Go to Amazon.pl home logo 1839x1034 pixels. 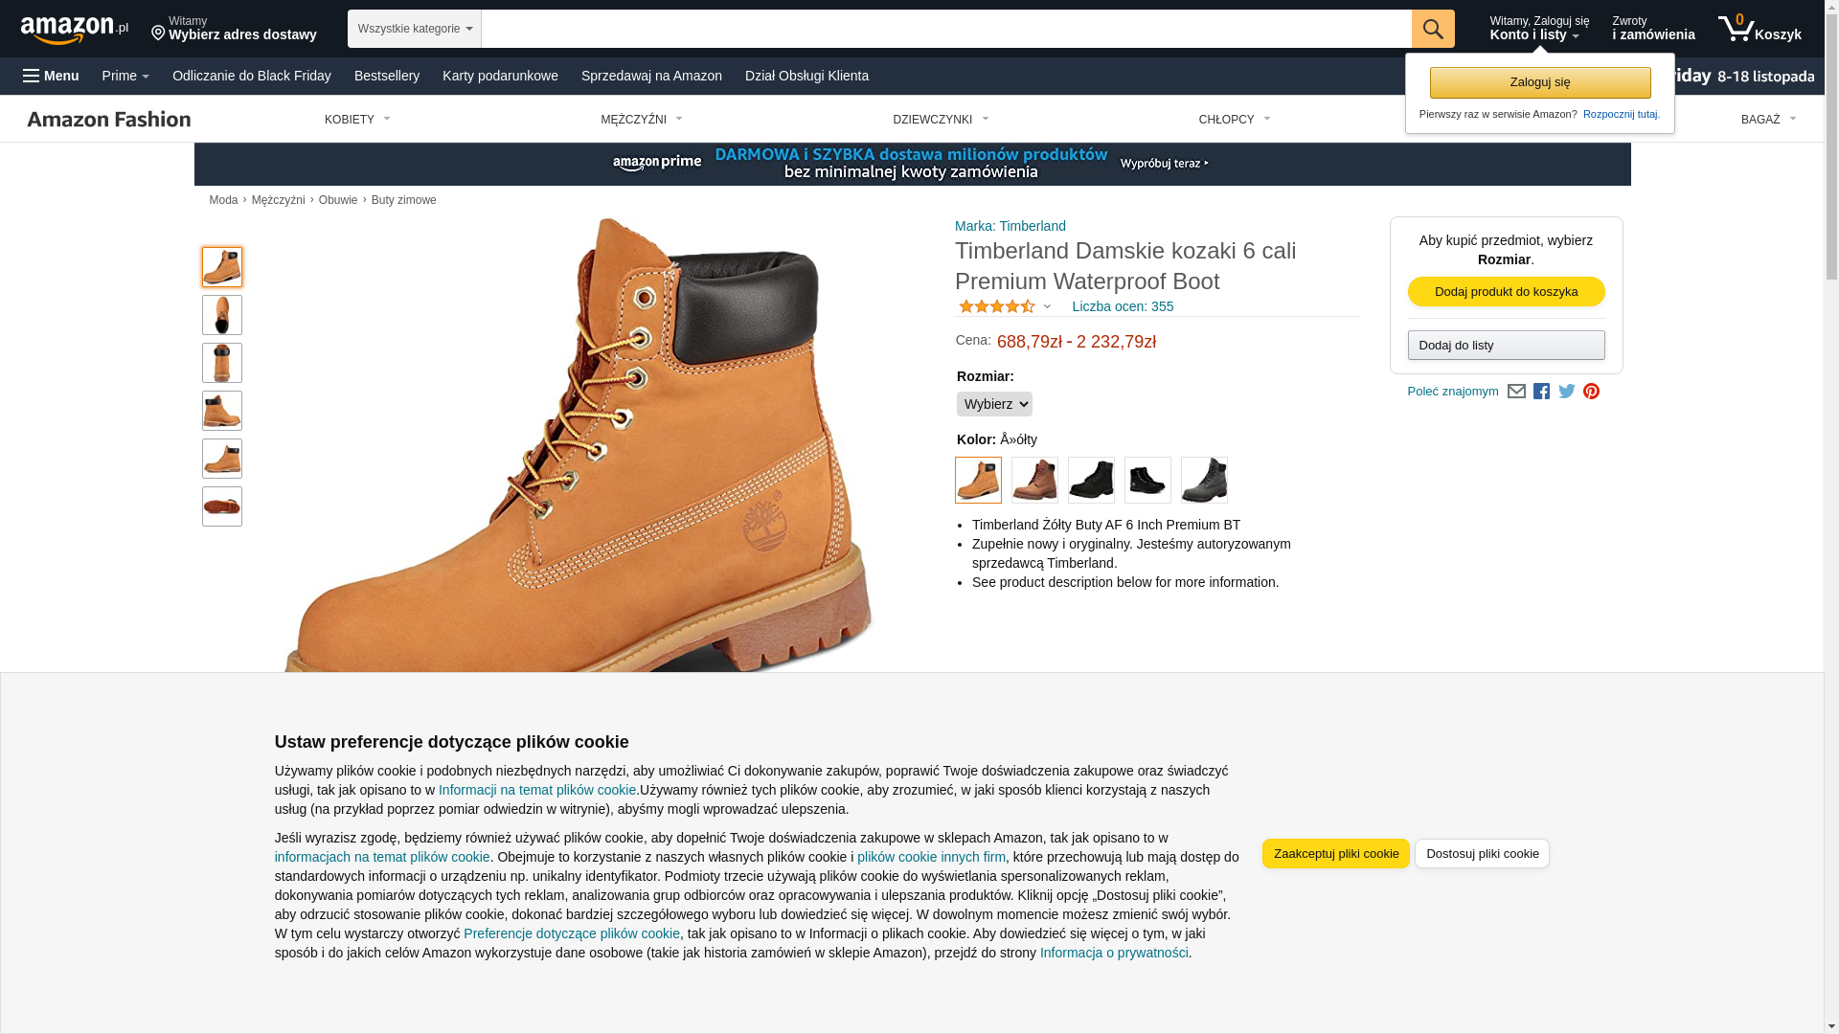[75, 29]
